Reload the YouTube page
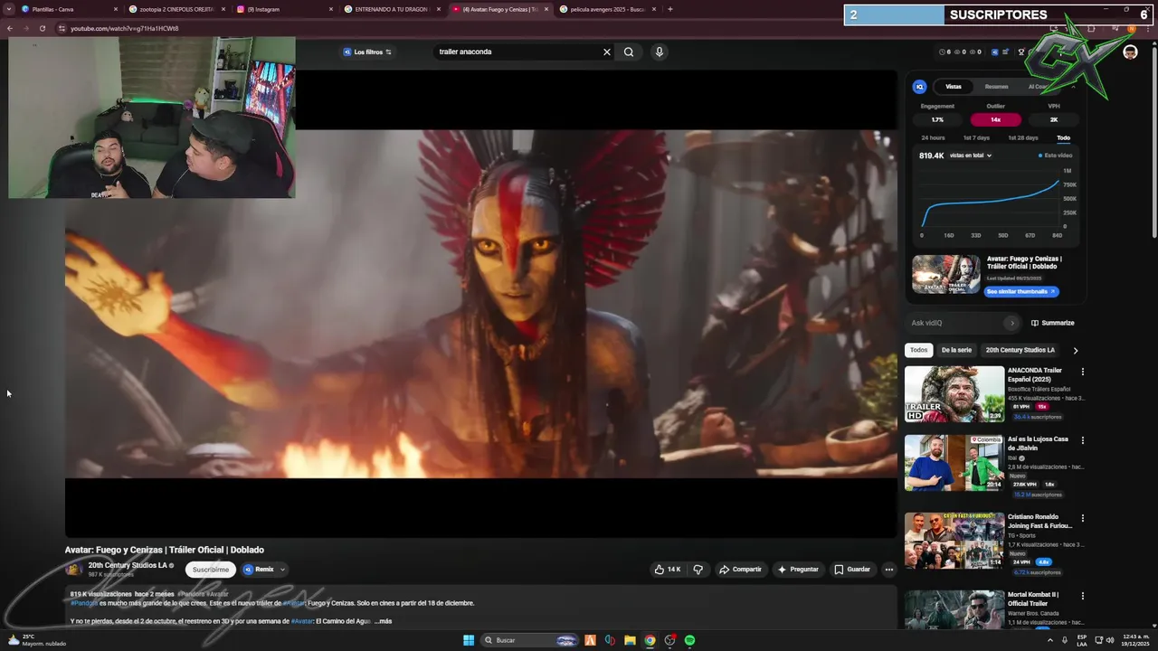The width and height of the screenshot is (1158, 651). tap(42, 28)
